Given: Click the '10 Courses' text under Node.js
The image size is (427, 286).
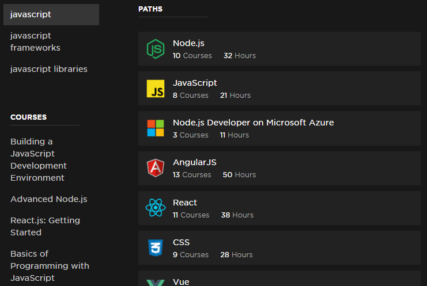Looking at the screenshot, I should click(192, 56).
